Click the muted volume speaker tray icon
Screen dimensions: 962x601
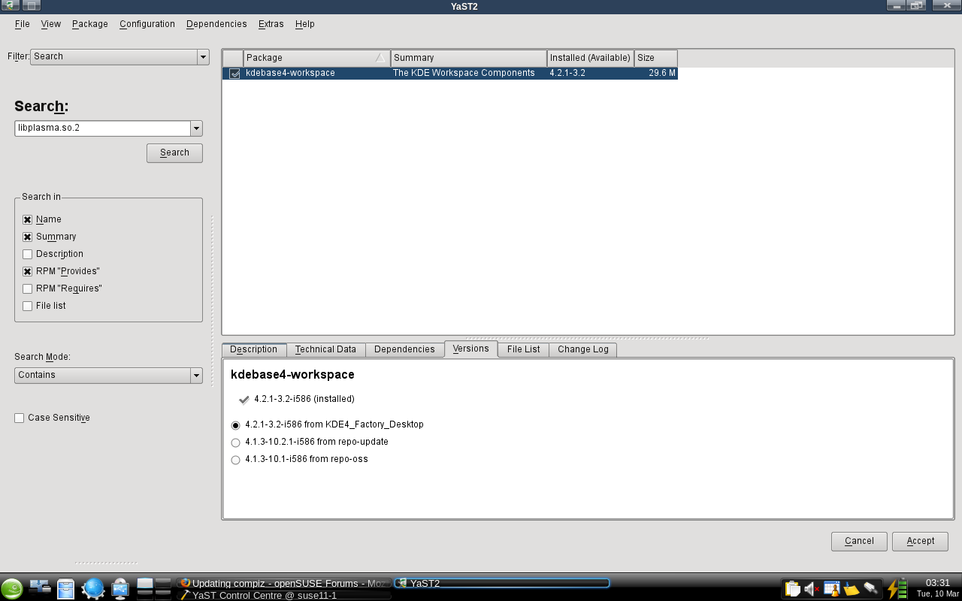click(812, 589)
